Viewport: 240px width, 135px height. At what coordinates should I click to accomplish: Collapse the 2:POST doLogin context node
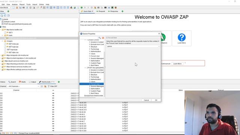coord(85,67)
